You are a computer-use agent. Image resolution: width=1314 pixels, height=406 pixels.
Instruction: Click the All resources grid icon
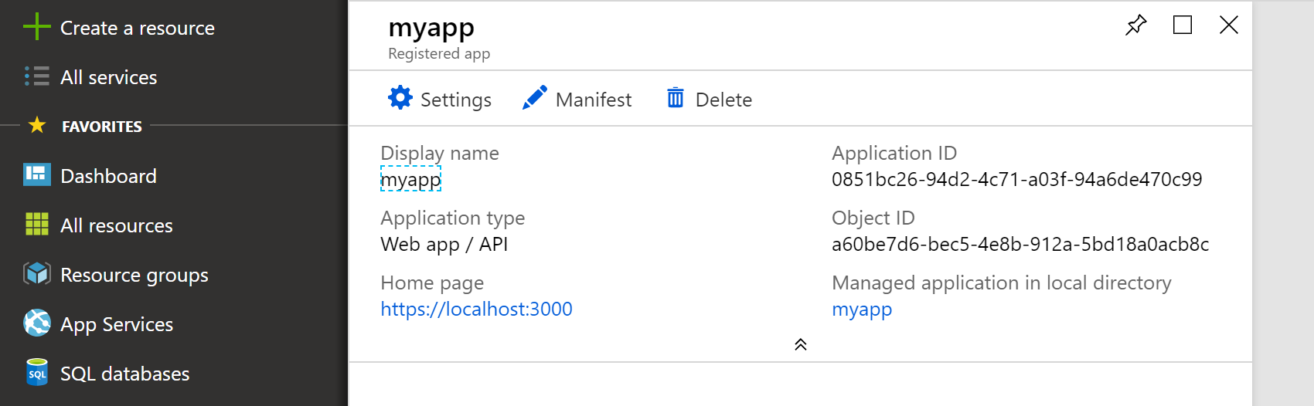(x=37, y=224)
